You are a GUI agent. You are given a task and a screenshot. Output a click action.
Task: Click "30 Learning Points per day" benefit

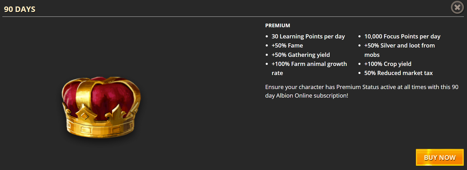308,37
